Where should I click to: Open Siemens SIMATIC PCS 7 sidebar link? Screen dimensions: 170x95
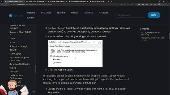coord(20,34)
